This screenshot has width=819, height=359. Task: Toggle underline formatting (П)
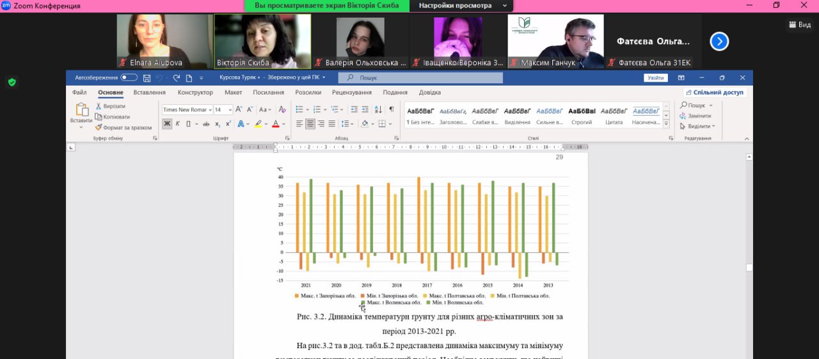(x=188, y=124)
